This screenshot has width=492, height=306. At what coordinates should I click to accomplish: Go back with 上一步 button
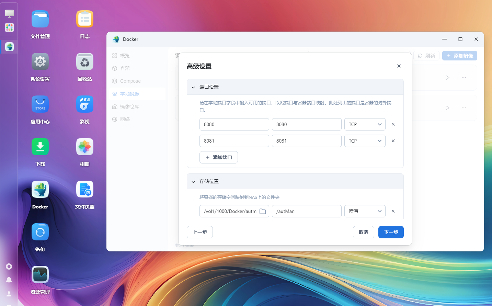point(200,232)
